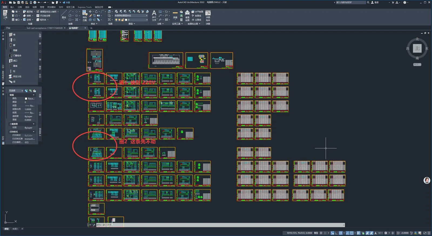This screenshot has width=432, height=236.
Task: Click the WCS label under the ViewCube
Action: (417, 65)
